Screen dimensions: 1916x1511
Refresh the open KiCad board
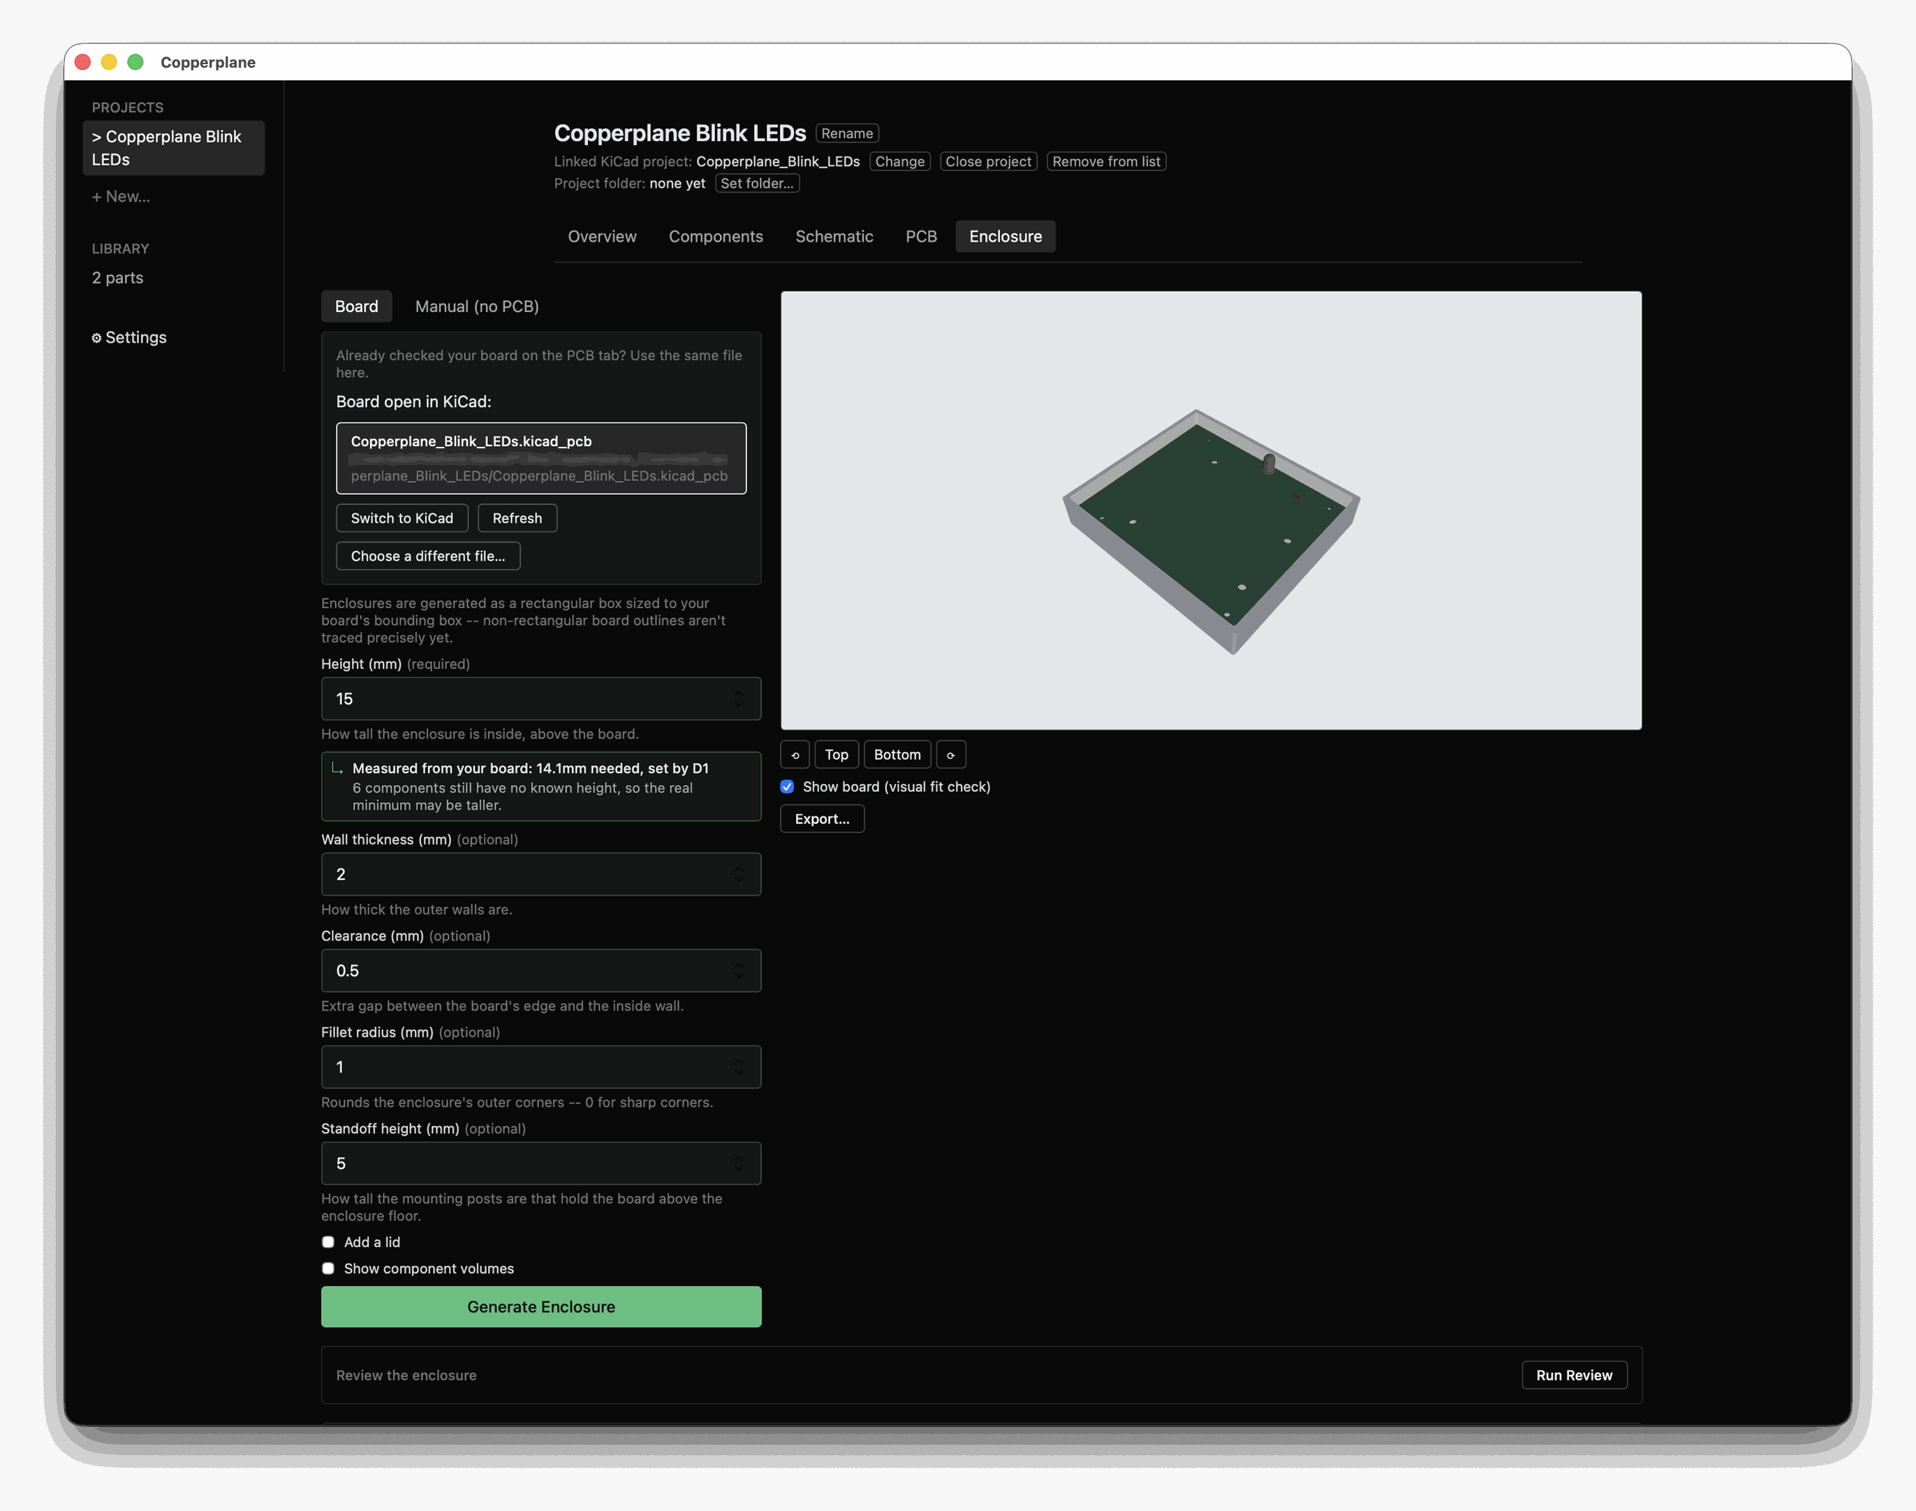click(517, 518)
